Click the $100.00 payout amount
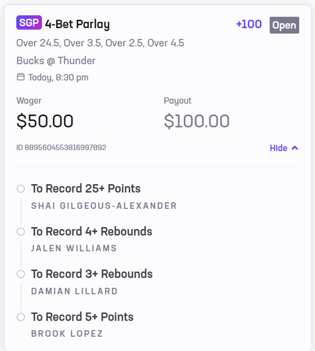Screen dimensions: 315x351 pyautogui.click(x=196, y=121)
